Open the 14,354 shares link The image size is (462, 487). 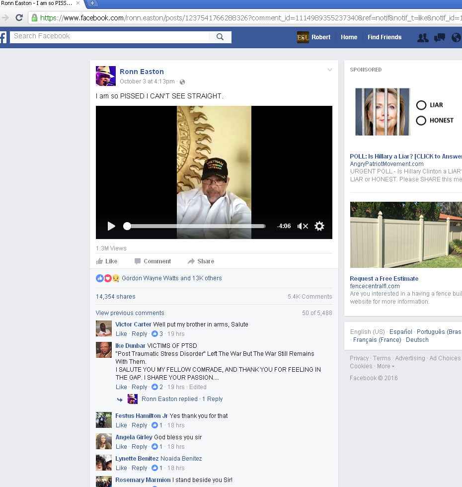click(x=115, y=297)
